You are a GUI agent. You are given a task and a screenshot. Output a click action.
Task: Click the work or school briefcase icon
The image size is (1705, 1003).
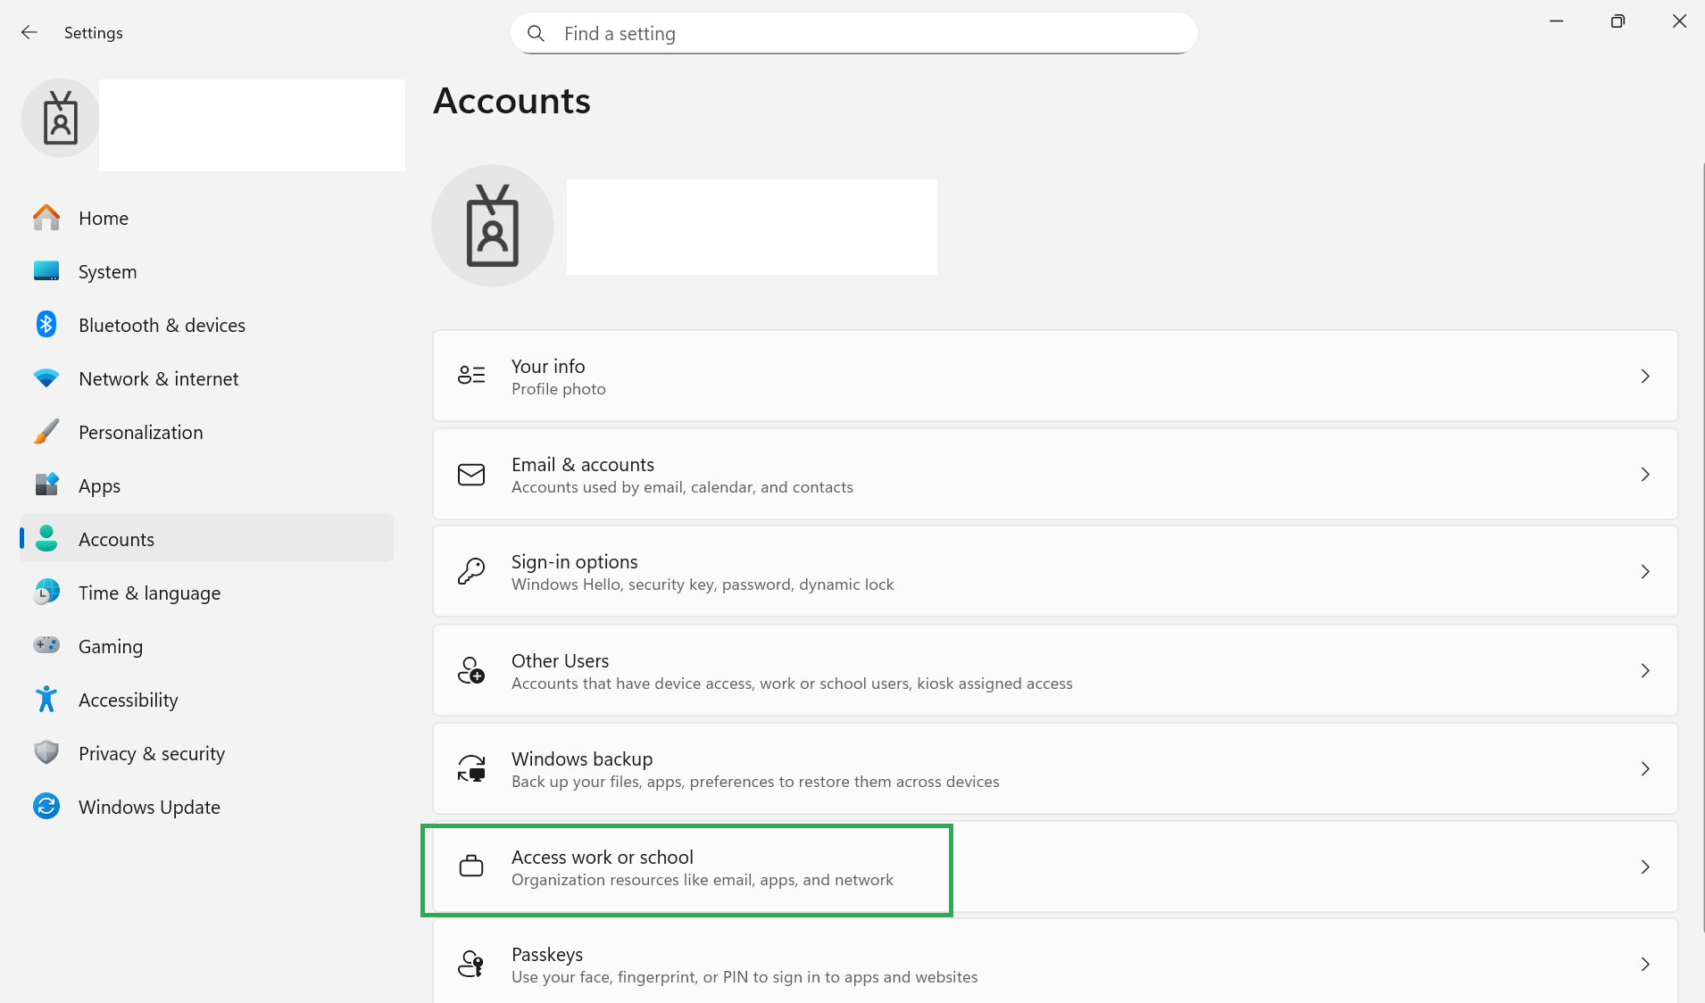pos(471,866)
